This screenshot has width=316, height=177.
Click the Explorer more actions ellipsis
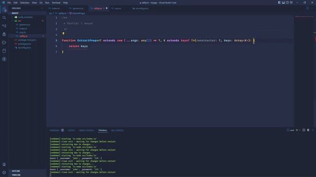[42, 8]
